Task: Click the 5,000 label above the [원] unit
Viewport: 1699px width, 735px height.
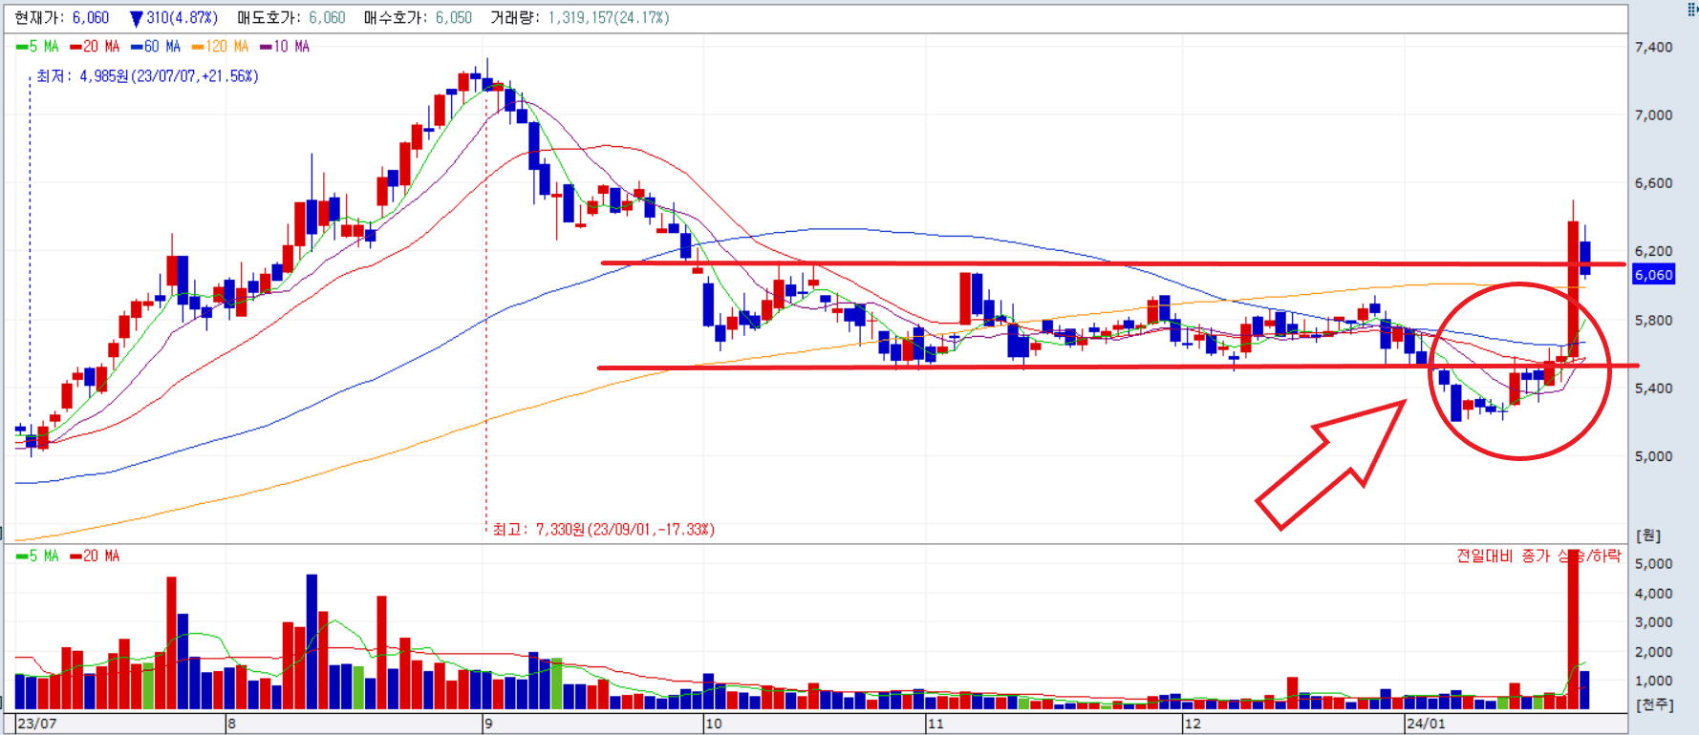Action: point(1653,456)
